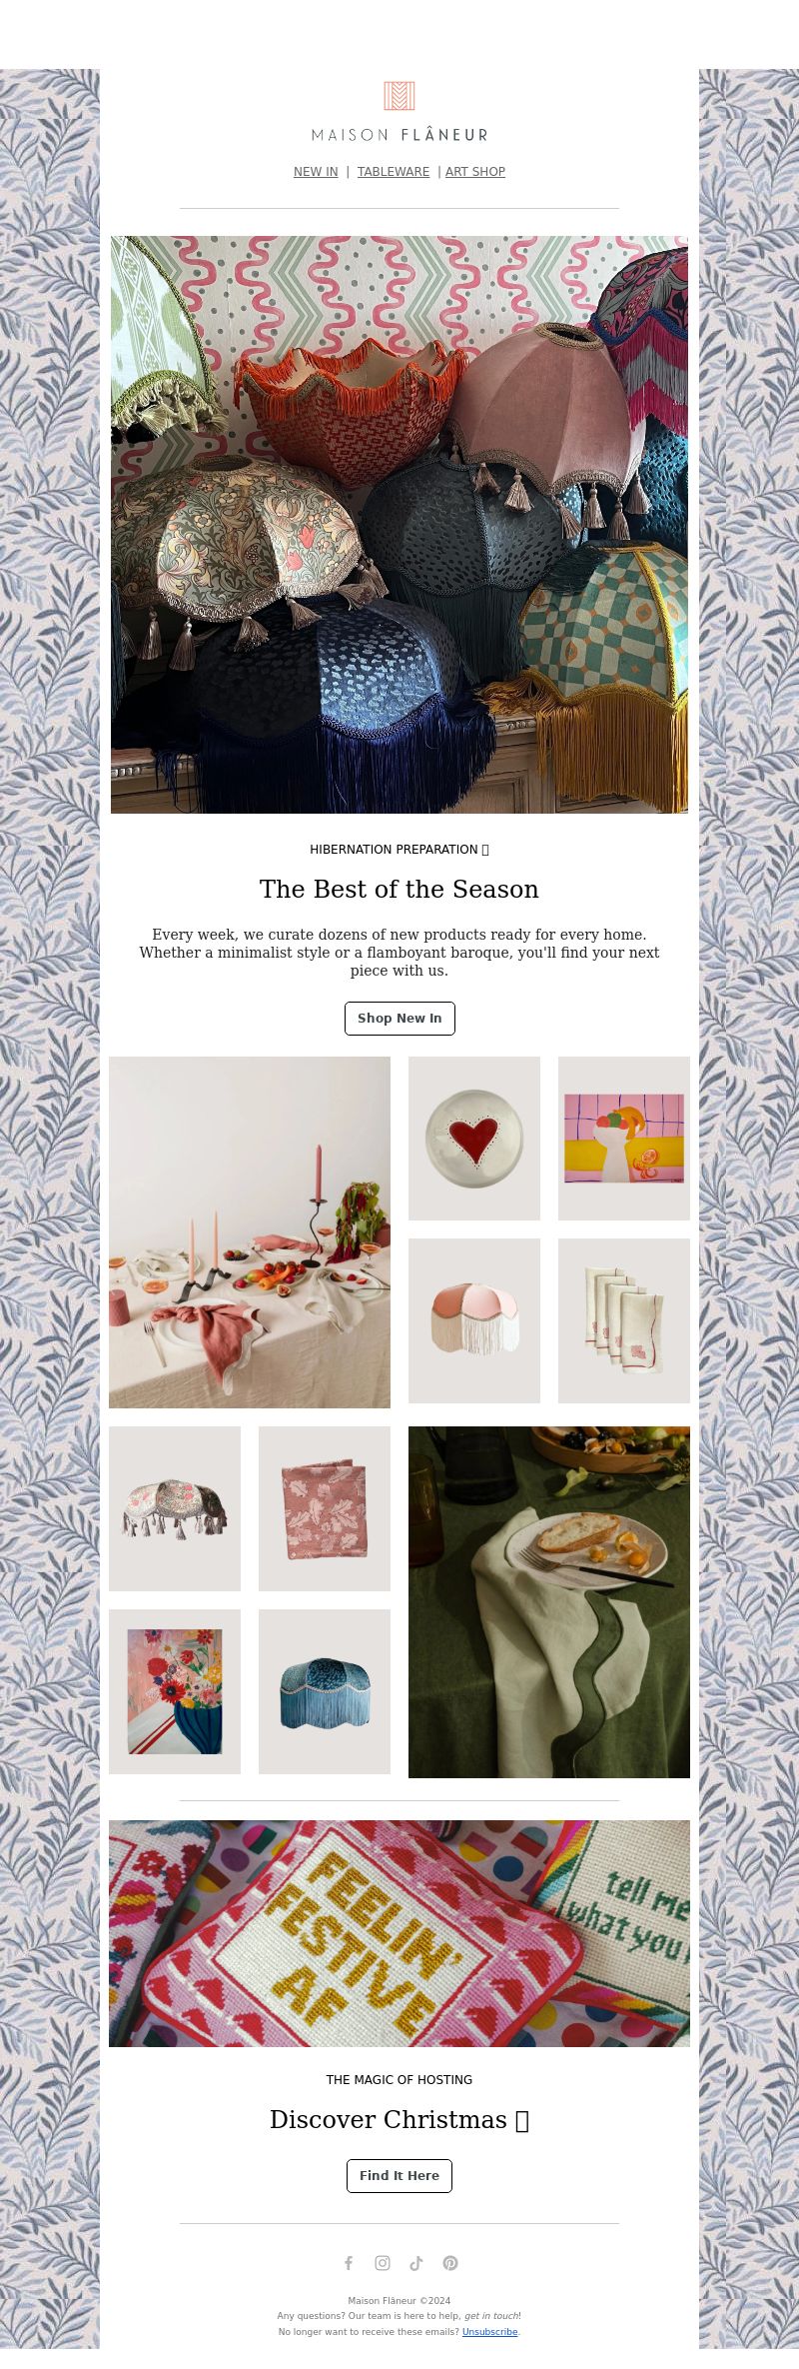Viewport: 799px width, 2369px height.
Task: Click the Unsubscribe link
Action: coord(489,2332)
